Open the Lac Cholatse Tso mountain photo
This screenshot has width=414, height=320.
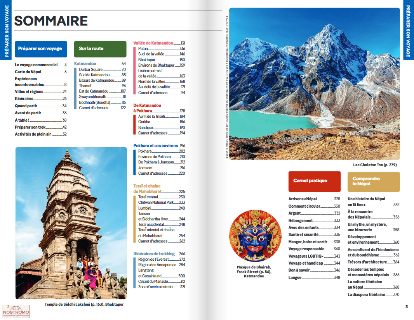[315, 84]
